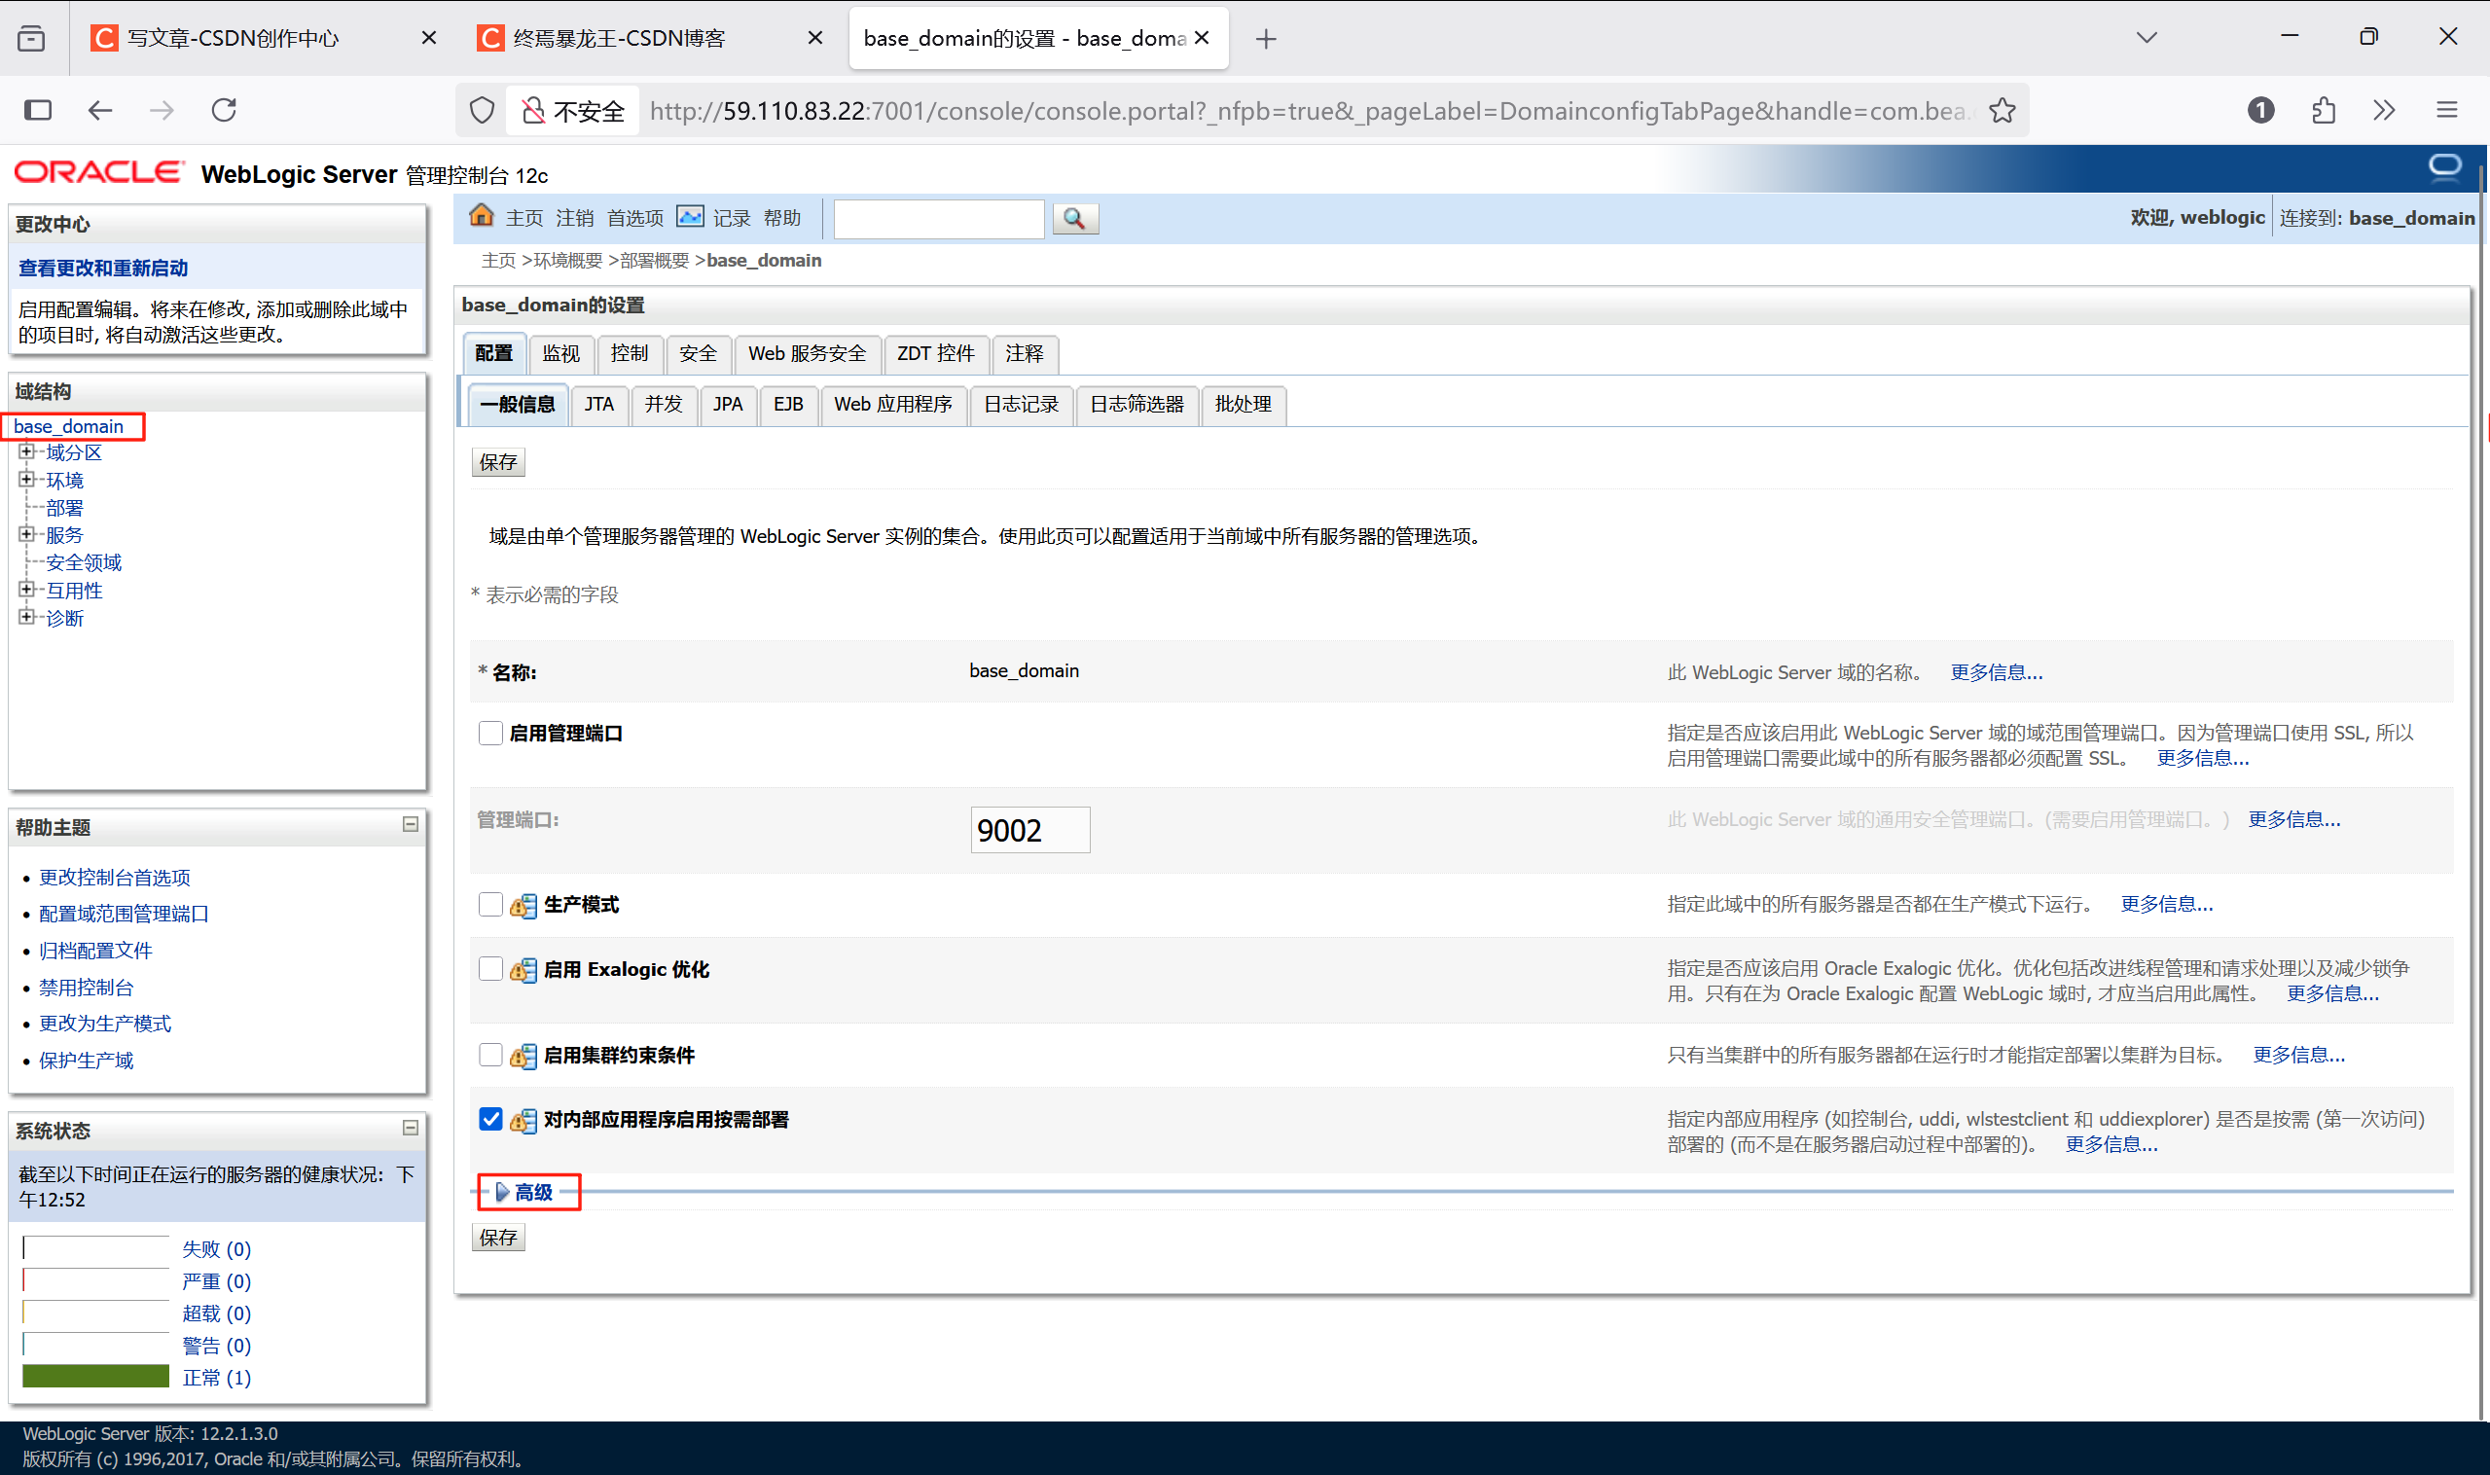This screenshot has width=2490, height=1475.
Task: Select base_domain in the domain tree
Action: [x=68, y=426]
